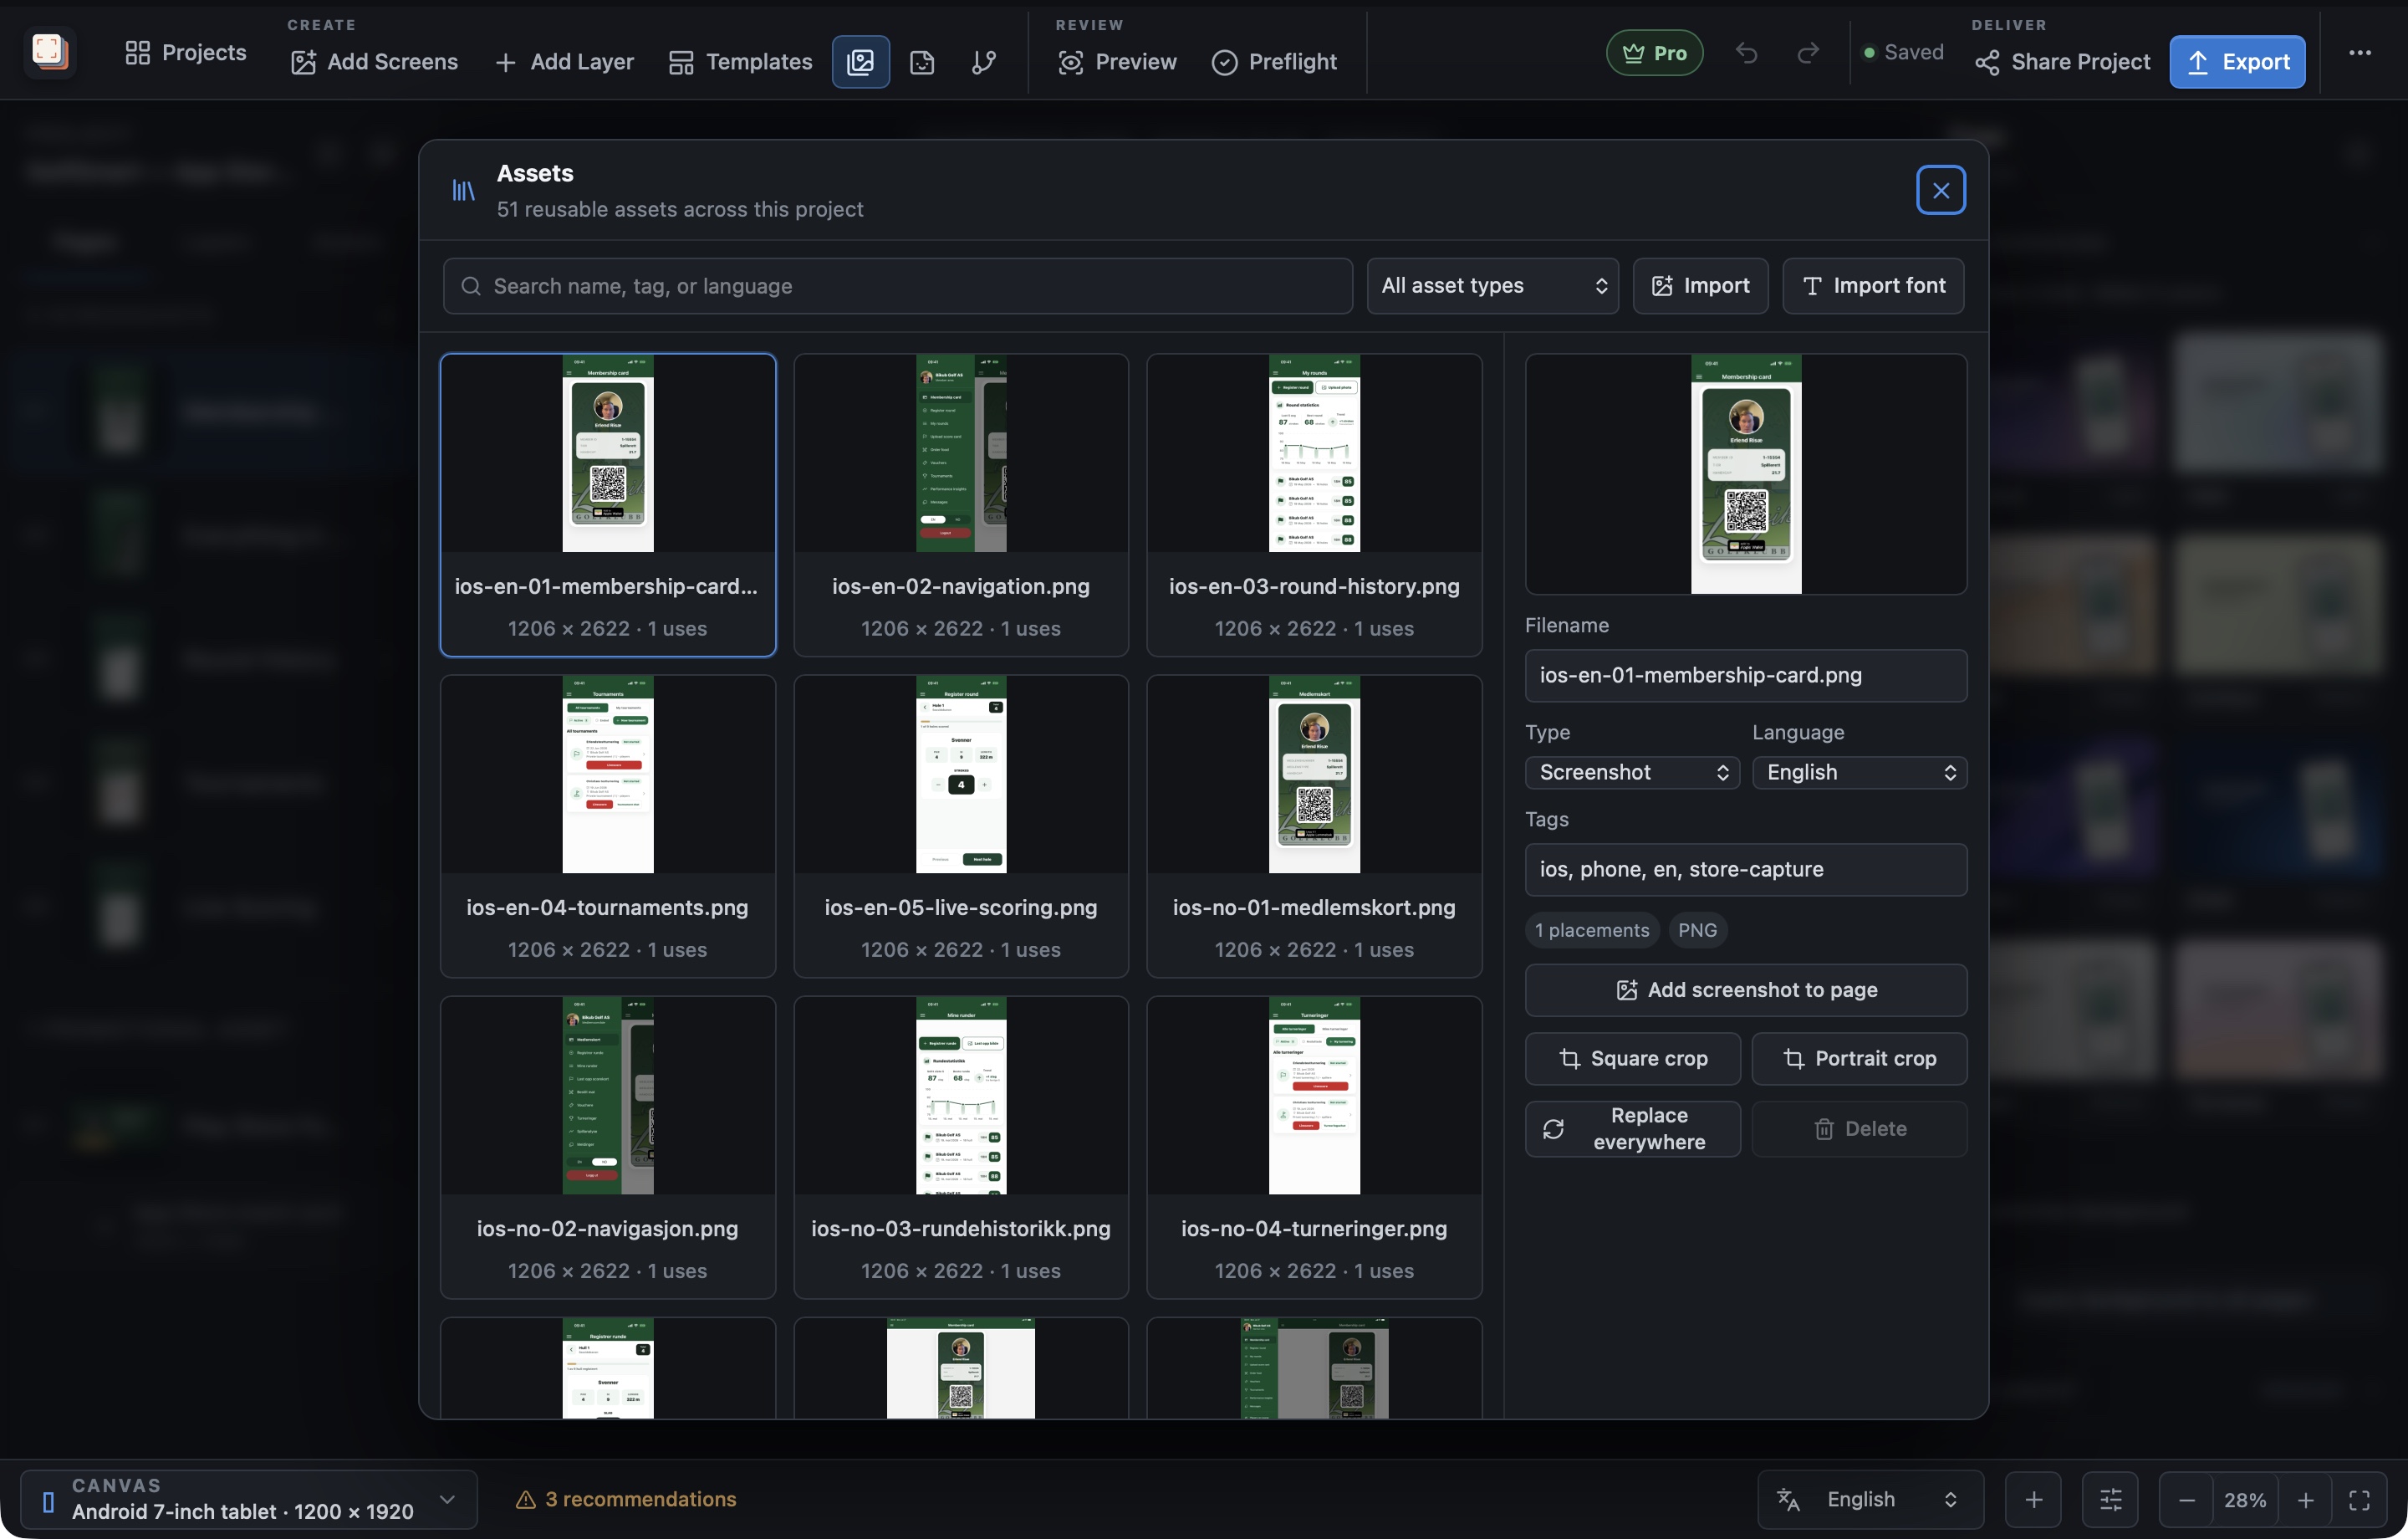This screenshot has width=2408, height=1539.
Task: Click the Import button
Action: tap(1700, 286)
